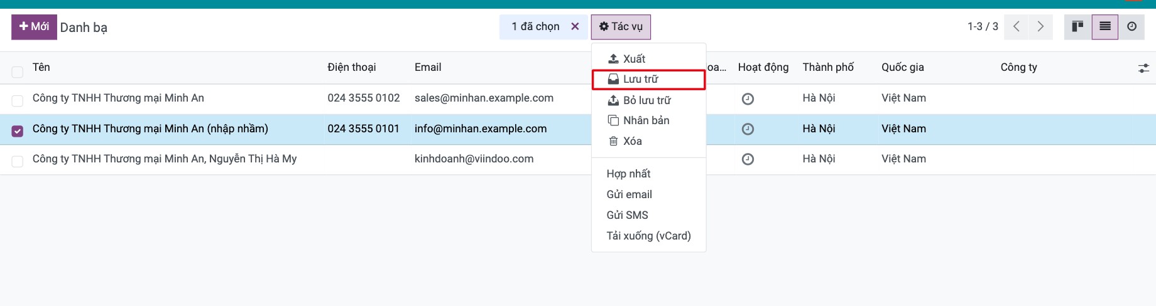The width and height of the screenshot is (1156, 306).
Task: Uncheck the '(nhập nhầm)' row checkbox
Action: pyautogui.click(x=18, y=131)
